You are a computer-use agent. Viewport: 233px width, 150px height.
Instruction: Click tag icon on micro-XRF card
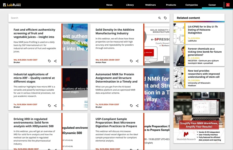tap(49, 106)
